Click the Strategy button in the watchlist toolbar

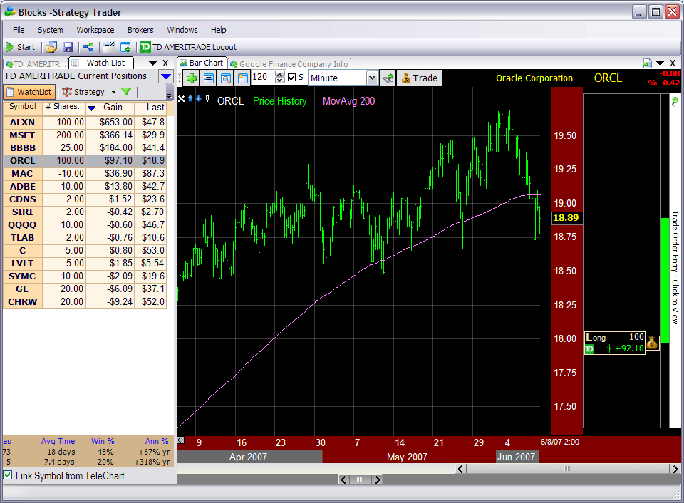pos(83,92)
